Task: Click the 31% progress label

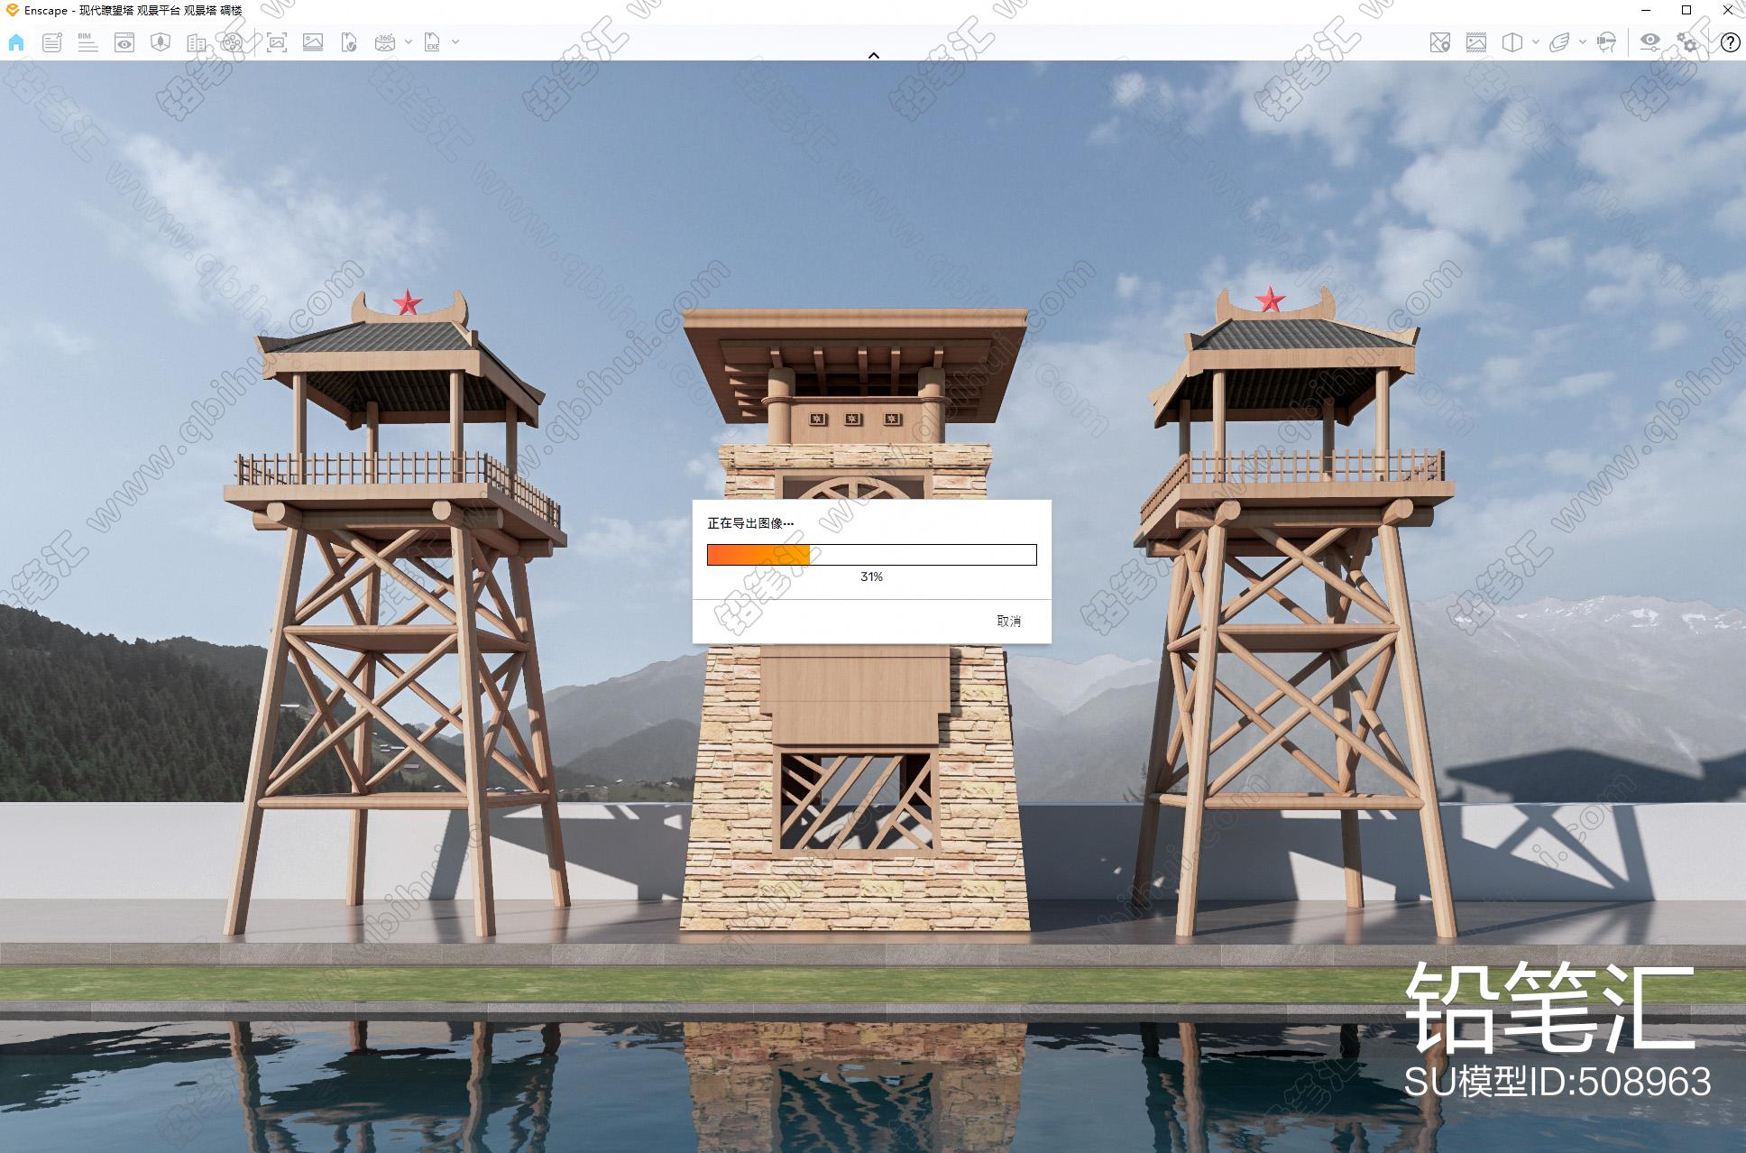Action: [x=871, y=576]
